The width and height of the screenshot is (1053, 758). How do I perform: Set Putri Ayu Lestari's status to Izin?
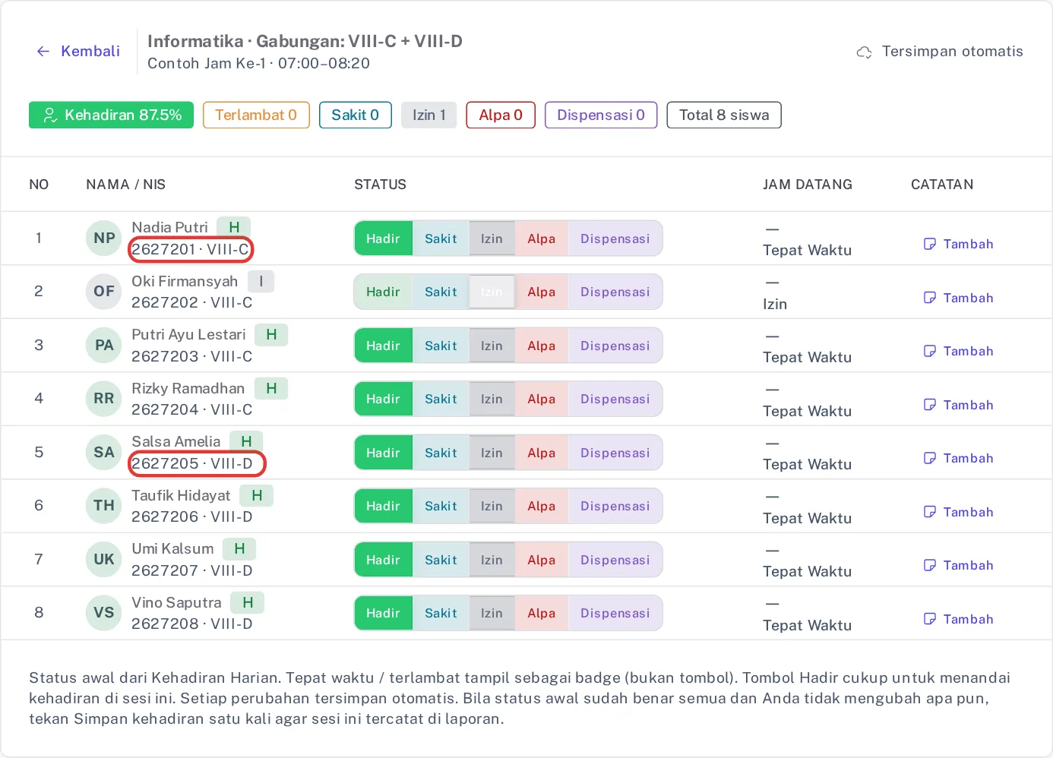click(x=492, y=346)
